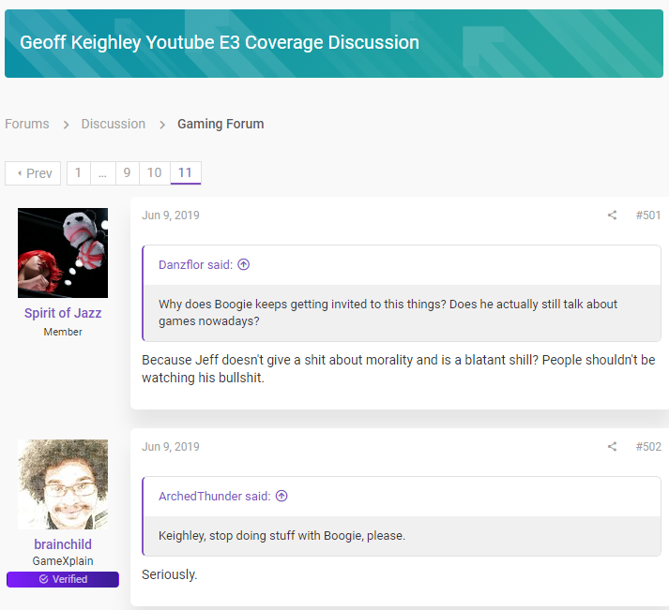669x610 pixels.
Task: Click 'GameXplain' label under brainchild
Action: 63,561
